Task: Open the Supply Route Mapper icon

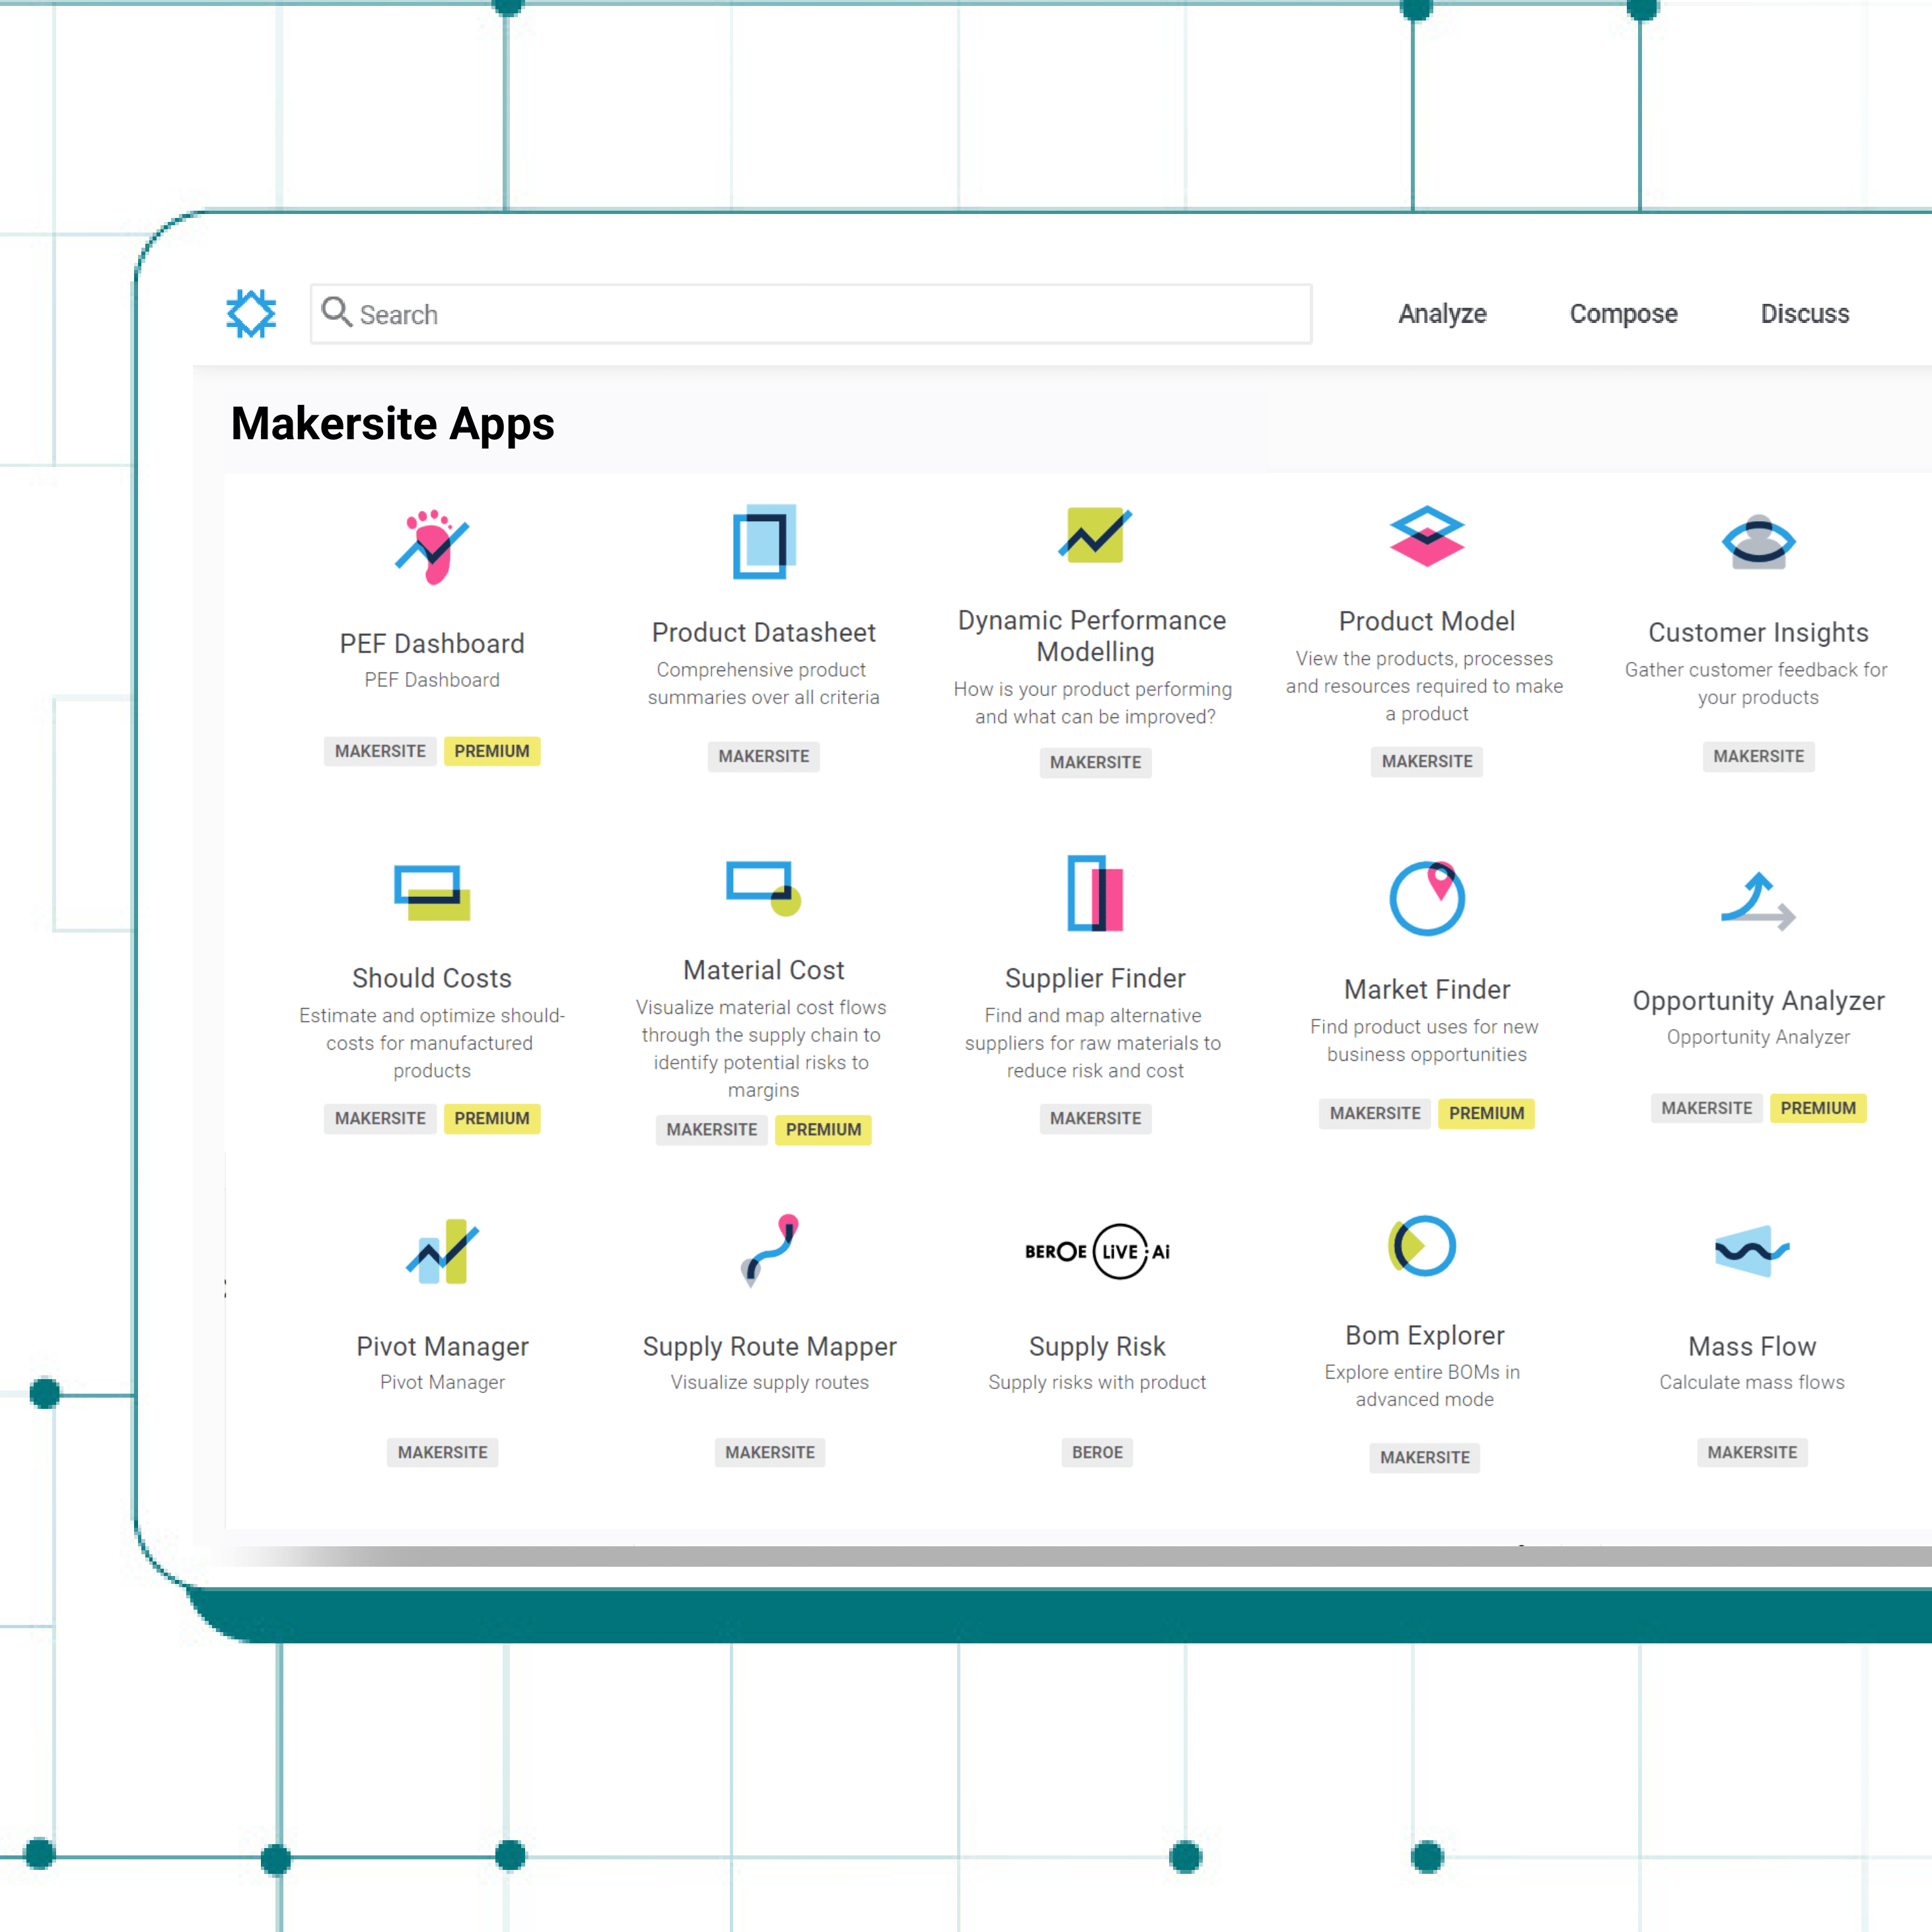Action: click(x=770, y=1250)
